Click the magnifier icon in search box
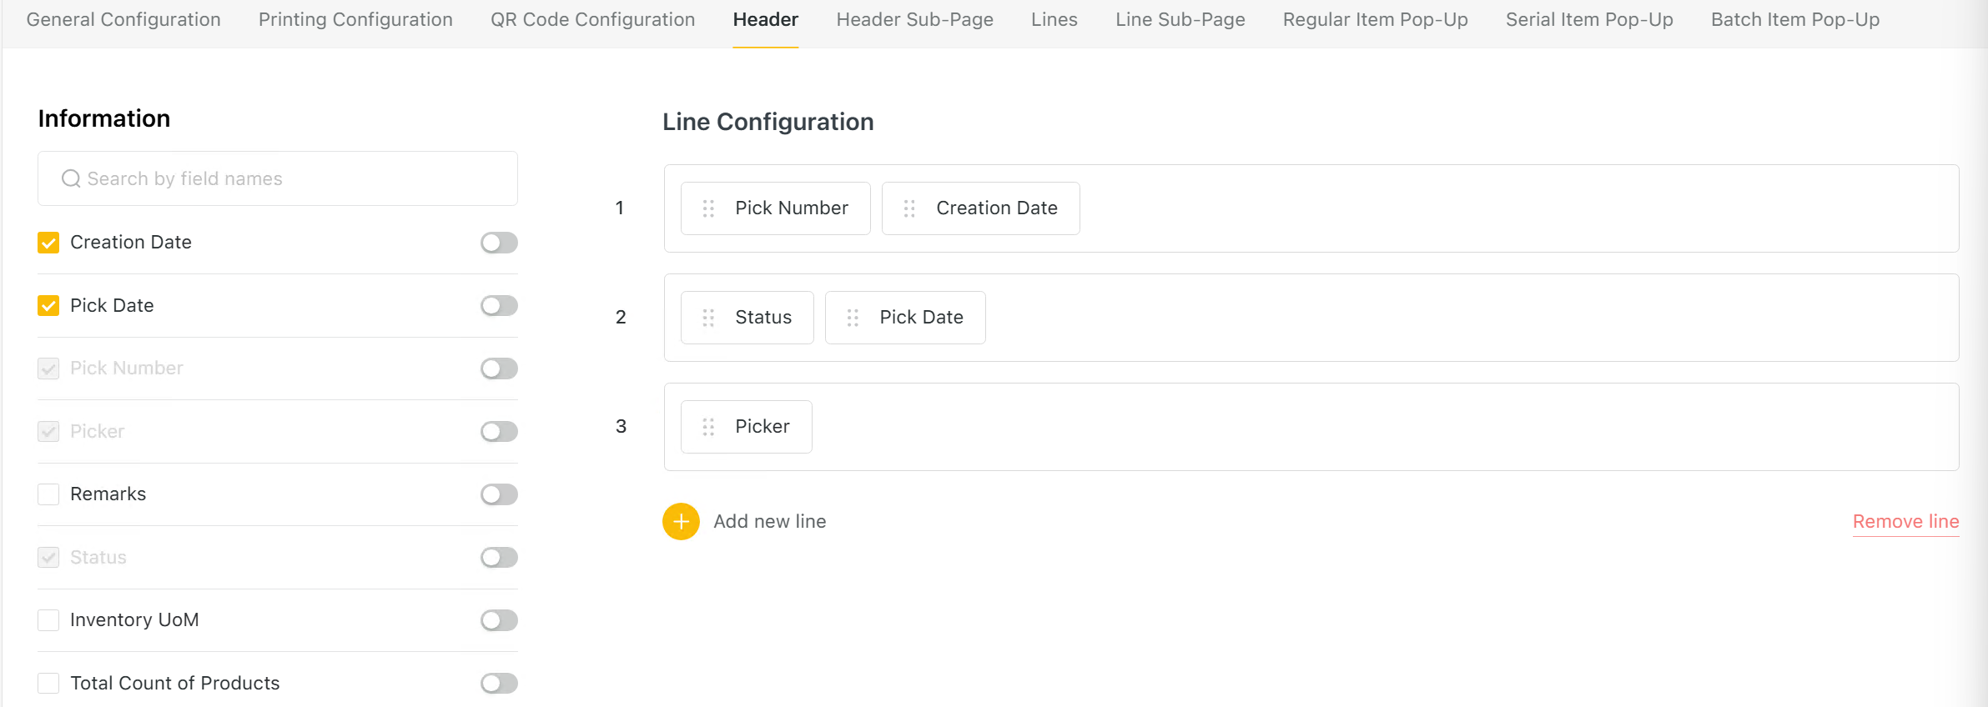The height and width of the screenshot is (707, 1988). tap(71, 178)
